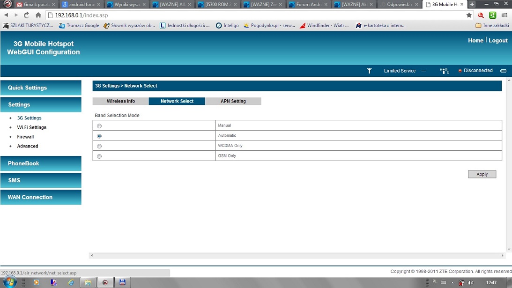Go to browser home page icon

[38, 15]
